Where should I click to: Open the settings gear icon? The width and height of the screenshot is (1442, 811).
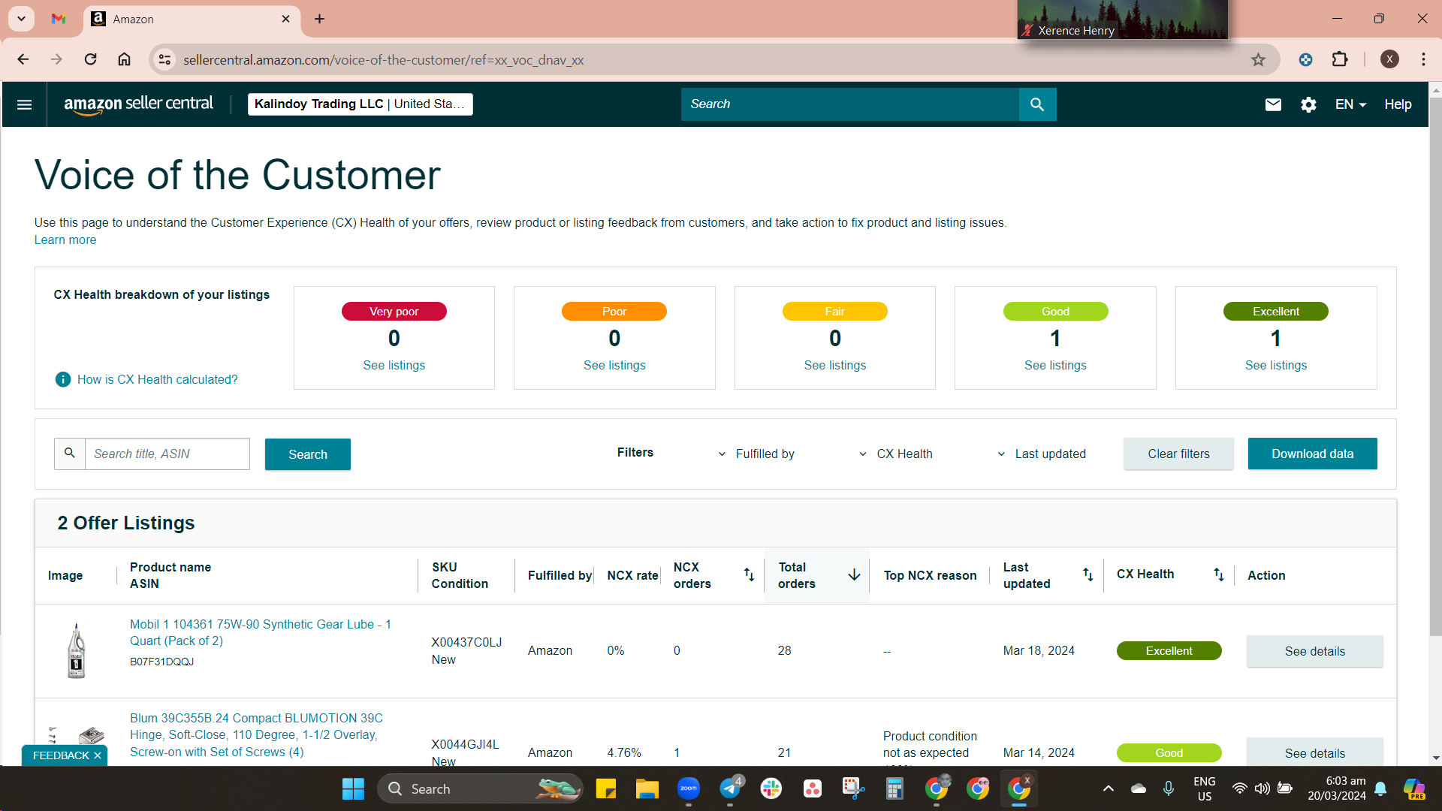(1308, 104)
